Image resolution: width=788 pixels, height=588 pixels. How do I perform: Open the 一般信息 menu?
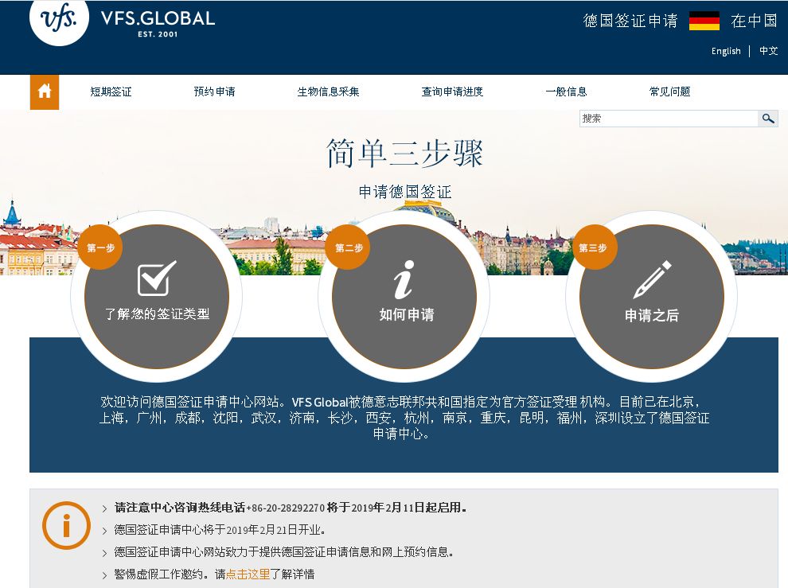[567, 92]
